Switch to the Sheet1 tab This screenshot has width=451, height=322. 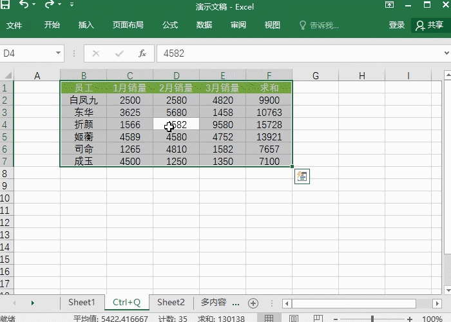pyautogui.click(x=82, y=303)
